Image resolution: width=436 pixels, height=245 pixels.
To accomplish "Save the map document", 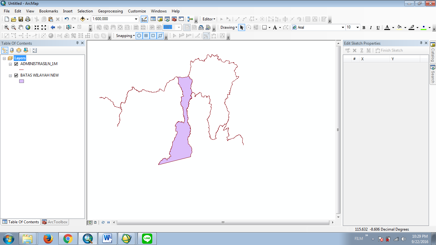I will click(x=20, y=19).
